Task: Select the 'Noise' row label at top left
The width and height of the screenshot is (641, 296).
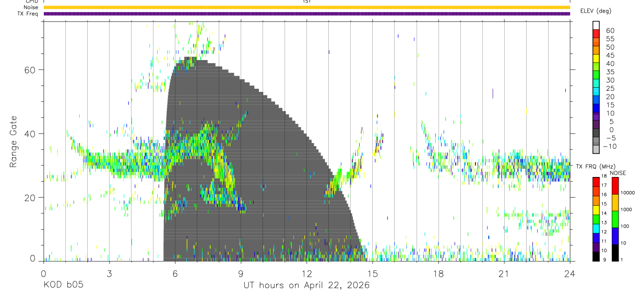Action: tap(31, 7)
